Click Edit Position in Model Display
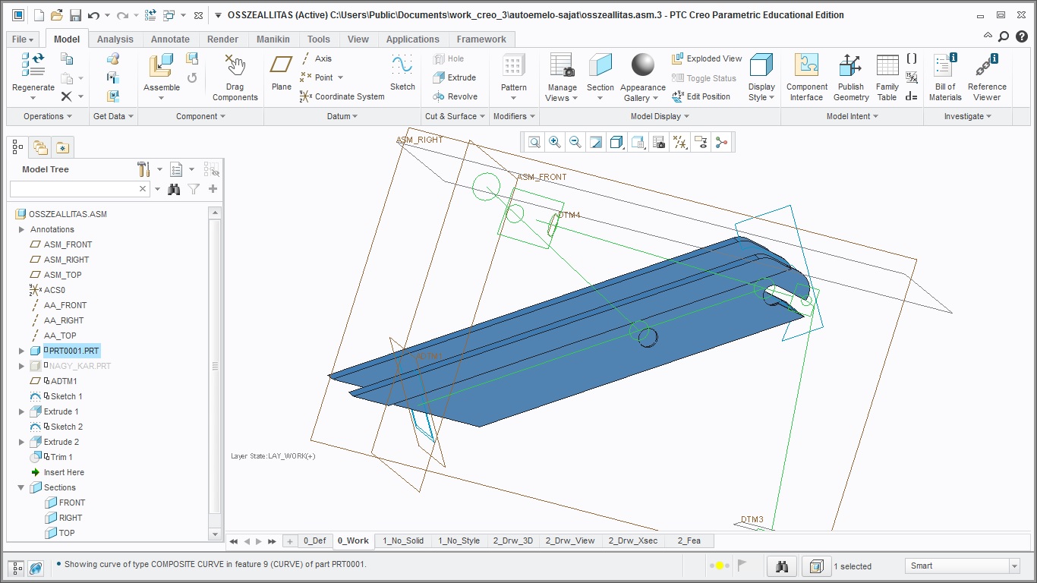This screenshot has height=583, width=1037. coord(701,96)
